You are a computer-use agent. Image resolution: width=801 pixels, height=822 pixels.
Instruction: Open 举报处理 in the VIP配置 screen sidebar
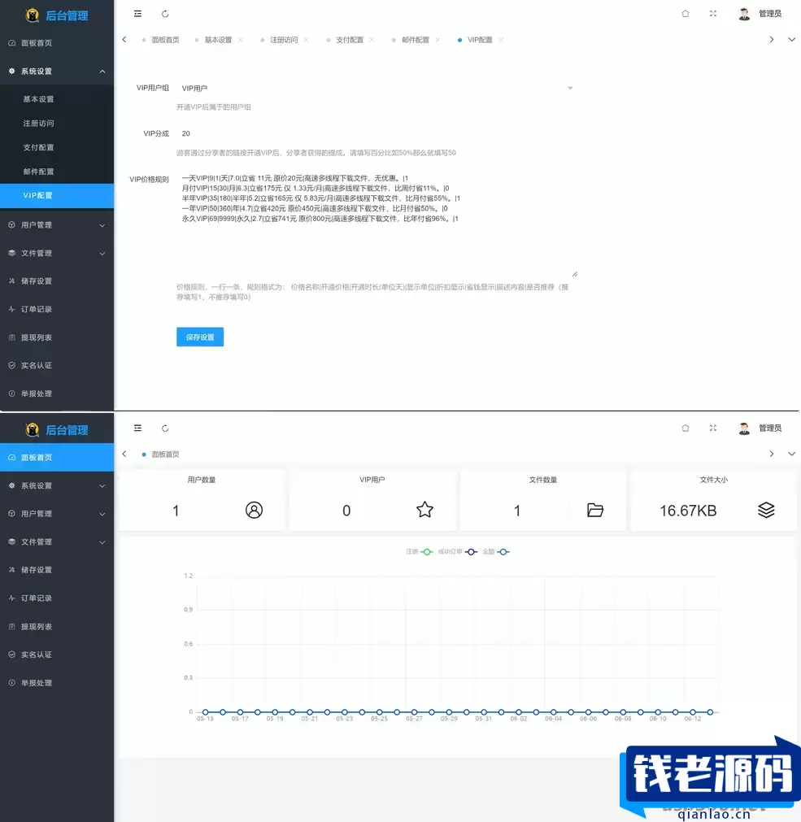[57, 394]
